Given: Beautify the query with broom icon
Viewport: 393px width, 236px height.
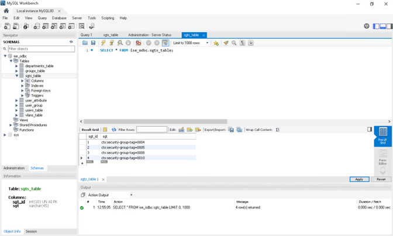Looking at the screenshot, I should coord(226,43).
